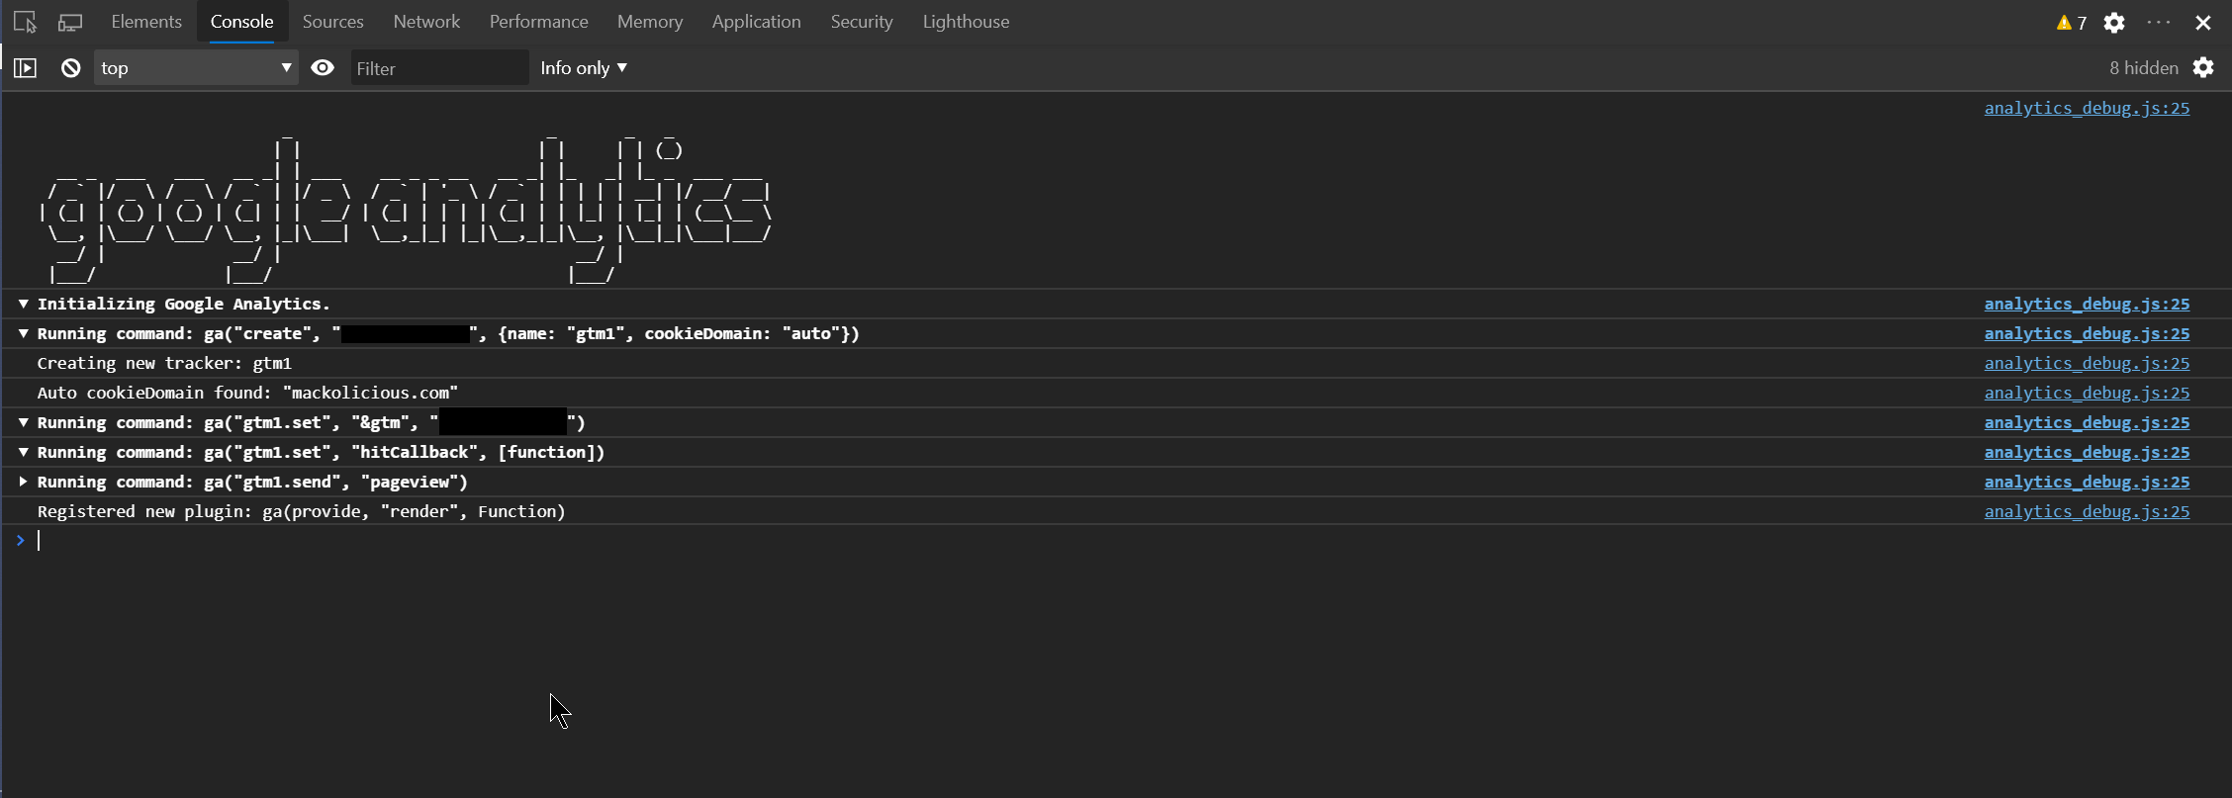Clear the console with the ban icon
2232x798 pixels.
(x=70, y=68)
